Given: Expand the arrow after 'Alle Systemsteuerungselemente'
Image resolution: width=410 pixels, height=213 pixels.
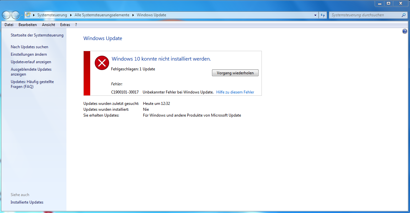Looking at the screenshot, I should [133, 15].
